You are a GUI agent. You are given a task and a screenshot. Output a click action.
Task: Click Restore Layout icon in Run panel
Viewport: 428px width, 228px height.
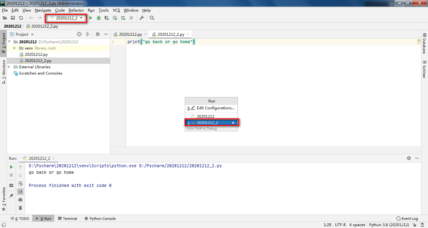[11, 185]
